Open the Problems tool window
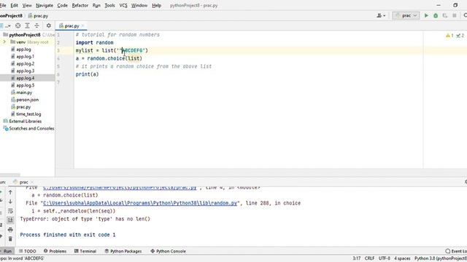 pos(55,251)
